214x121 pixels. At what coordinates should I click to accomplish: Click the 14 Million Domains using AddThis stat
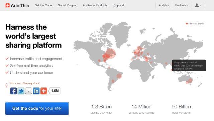tap(141, 109)
